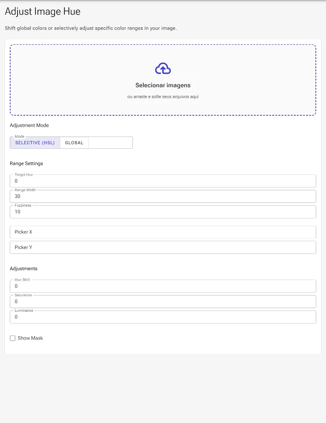Click the cloud upload icon
The width and height of the screenshot is (326, 423).
point(163,68)
